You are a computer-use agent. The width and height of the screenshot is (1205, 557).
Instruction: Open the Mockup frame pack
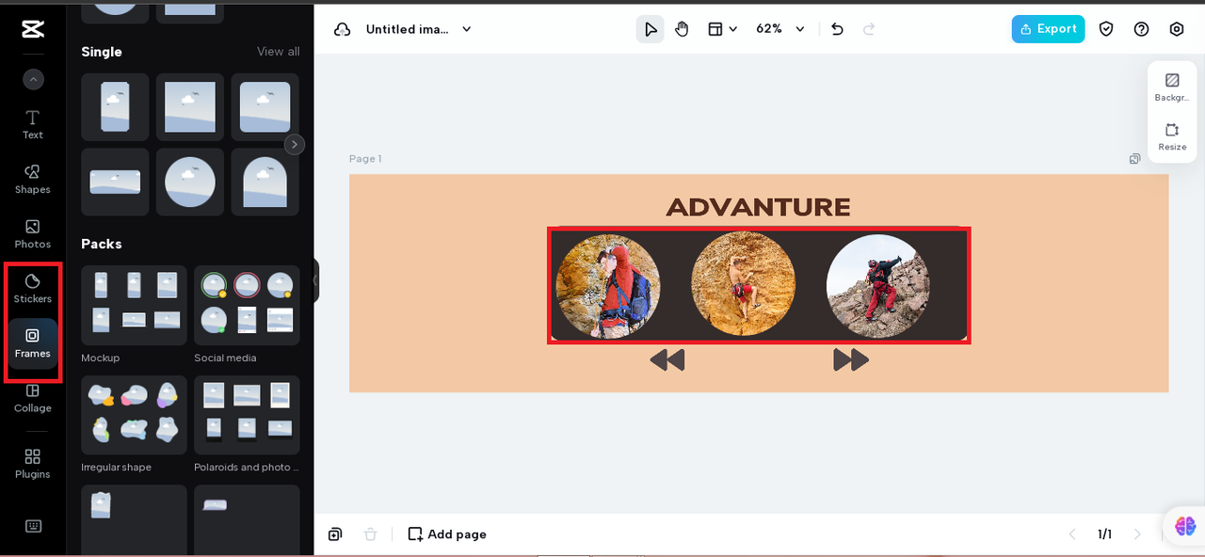click(134, 306)
